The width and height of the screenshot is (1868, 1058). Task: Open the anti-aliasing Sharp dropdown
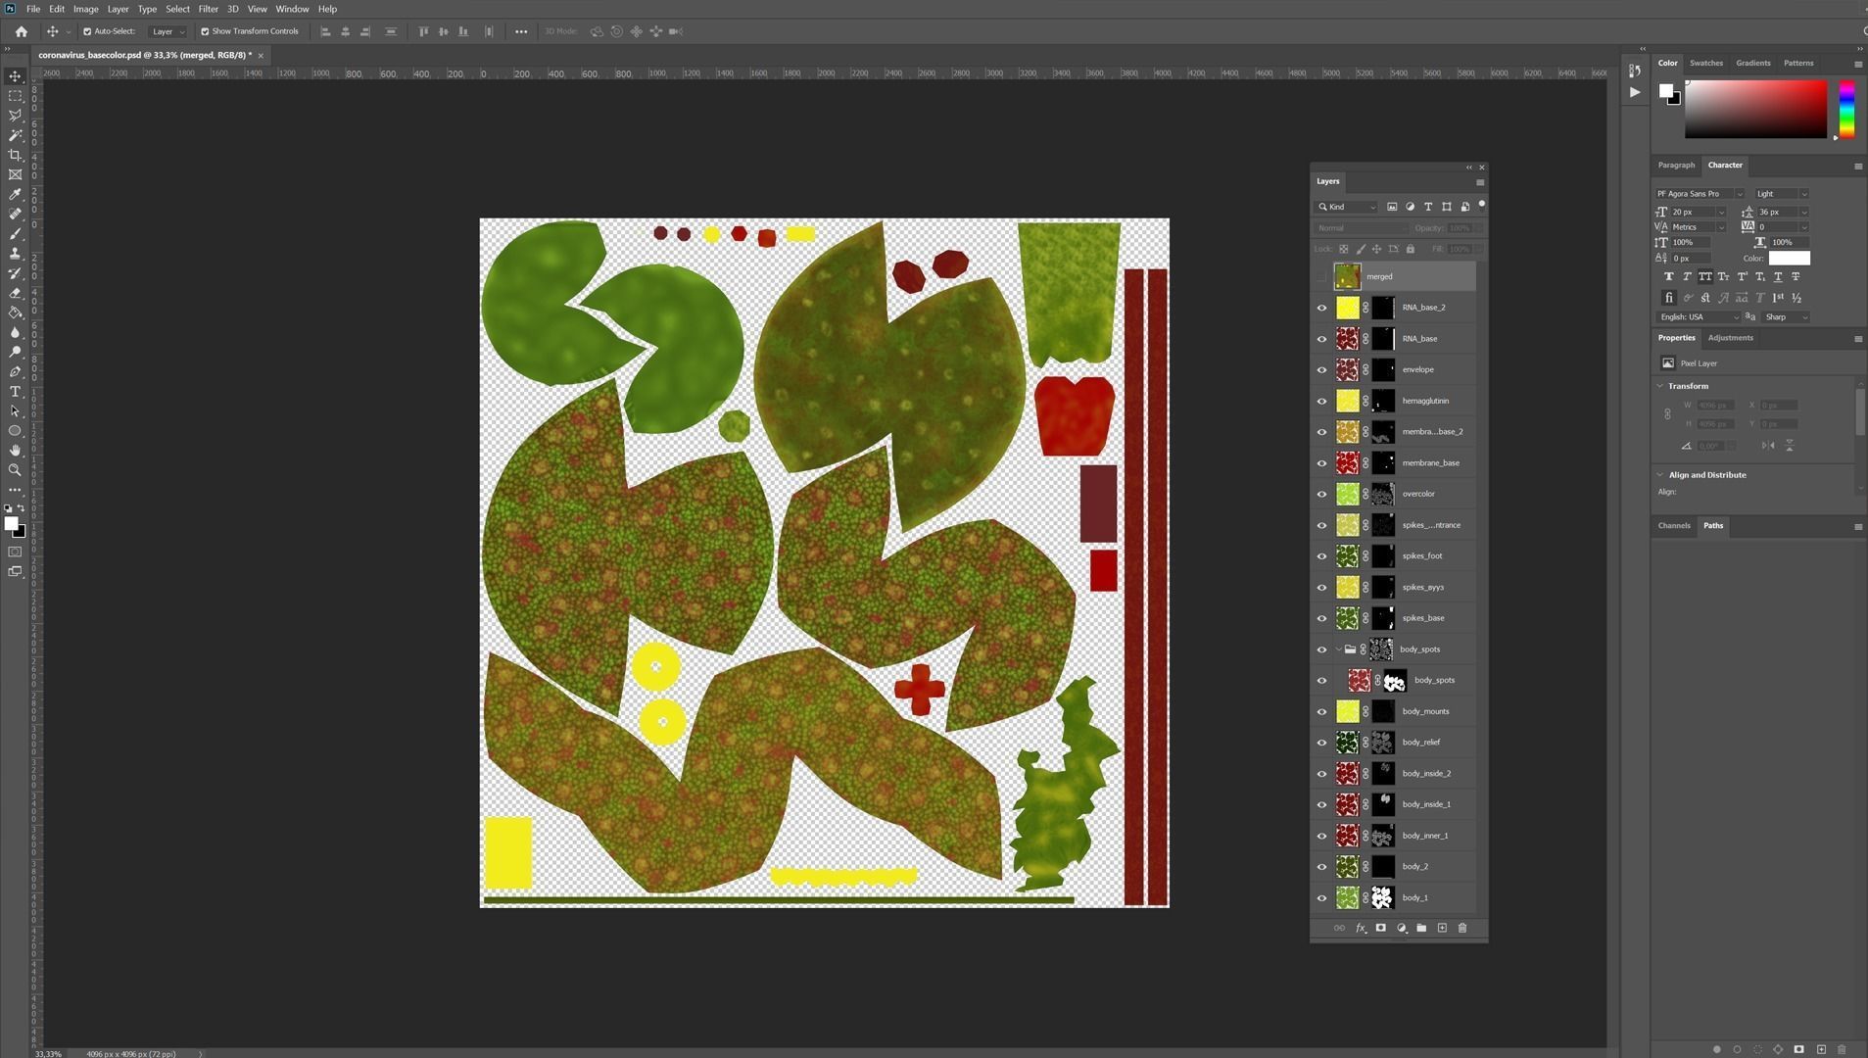tap(1786, 317)
